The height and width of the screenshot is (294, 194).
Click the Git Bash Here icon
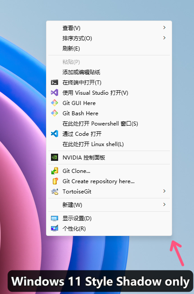pos(55,113)
